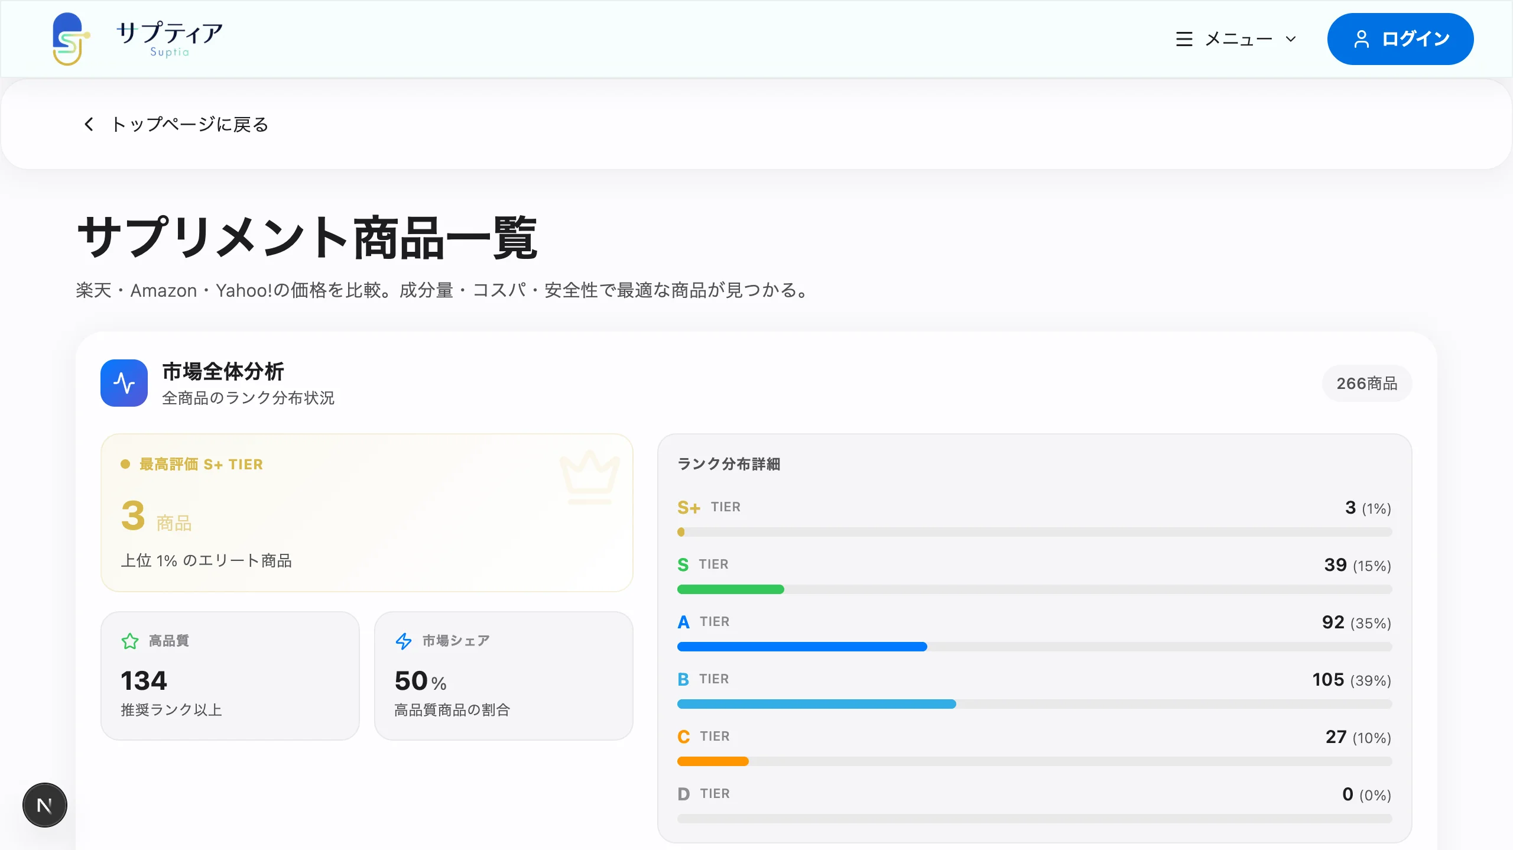
Task: Click the B tier progress bar
Action: (x=1034, y=704)
